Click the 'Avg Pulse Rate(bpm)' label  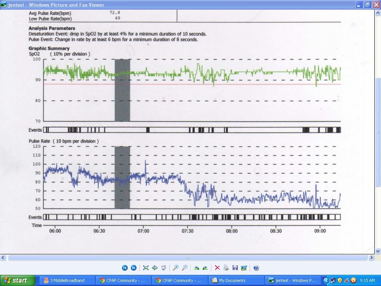click(50, 13)
